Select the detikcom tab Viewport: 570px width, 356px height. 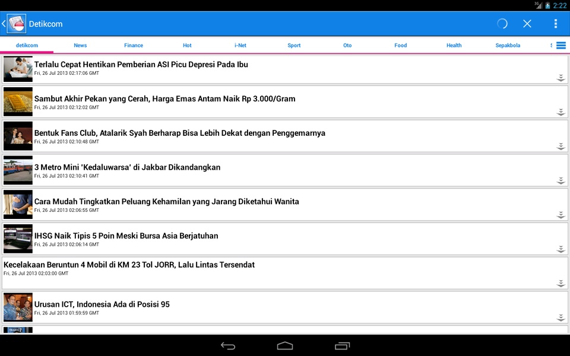coord(27,46)
